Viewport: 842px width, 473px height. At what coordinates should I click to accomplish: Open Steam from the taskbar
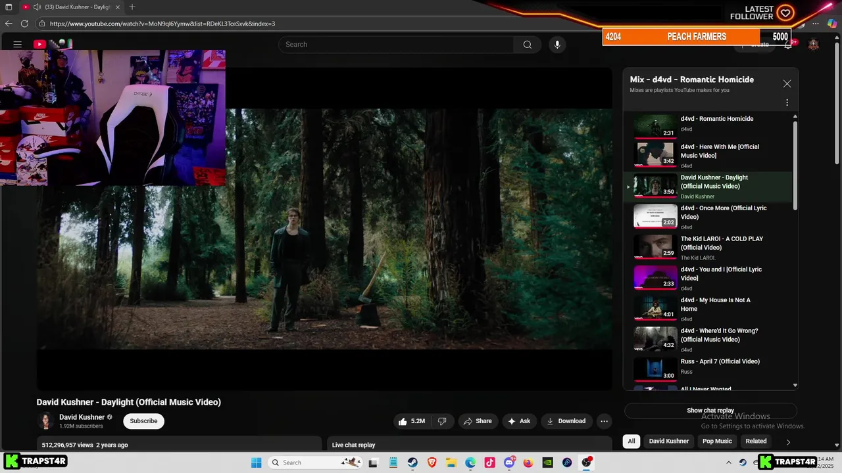pos(413,462)
